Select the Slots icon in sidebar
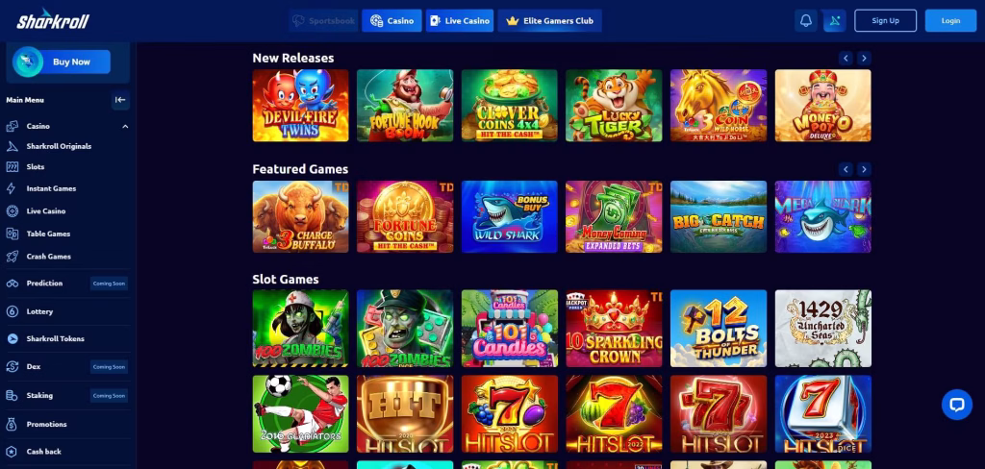The image size is (985, 469). pos(12,167)
